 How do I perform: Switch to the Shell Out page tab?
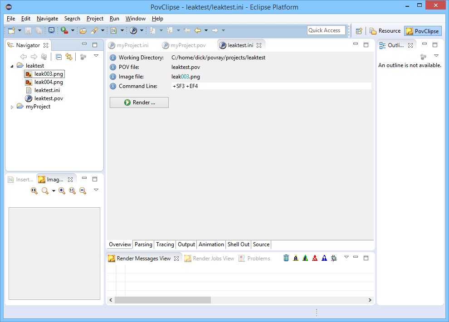(239, 244)
